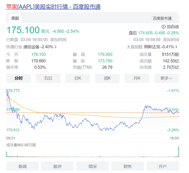Switch to the 分时 chart tab
This screenshot has width=189, height=173.
19,78
